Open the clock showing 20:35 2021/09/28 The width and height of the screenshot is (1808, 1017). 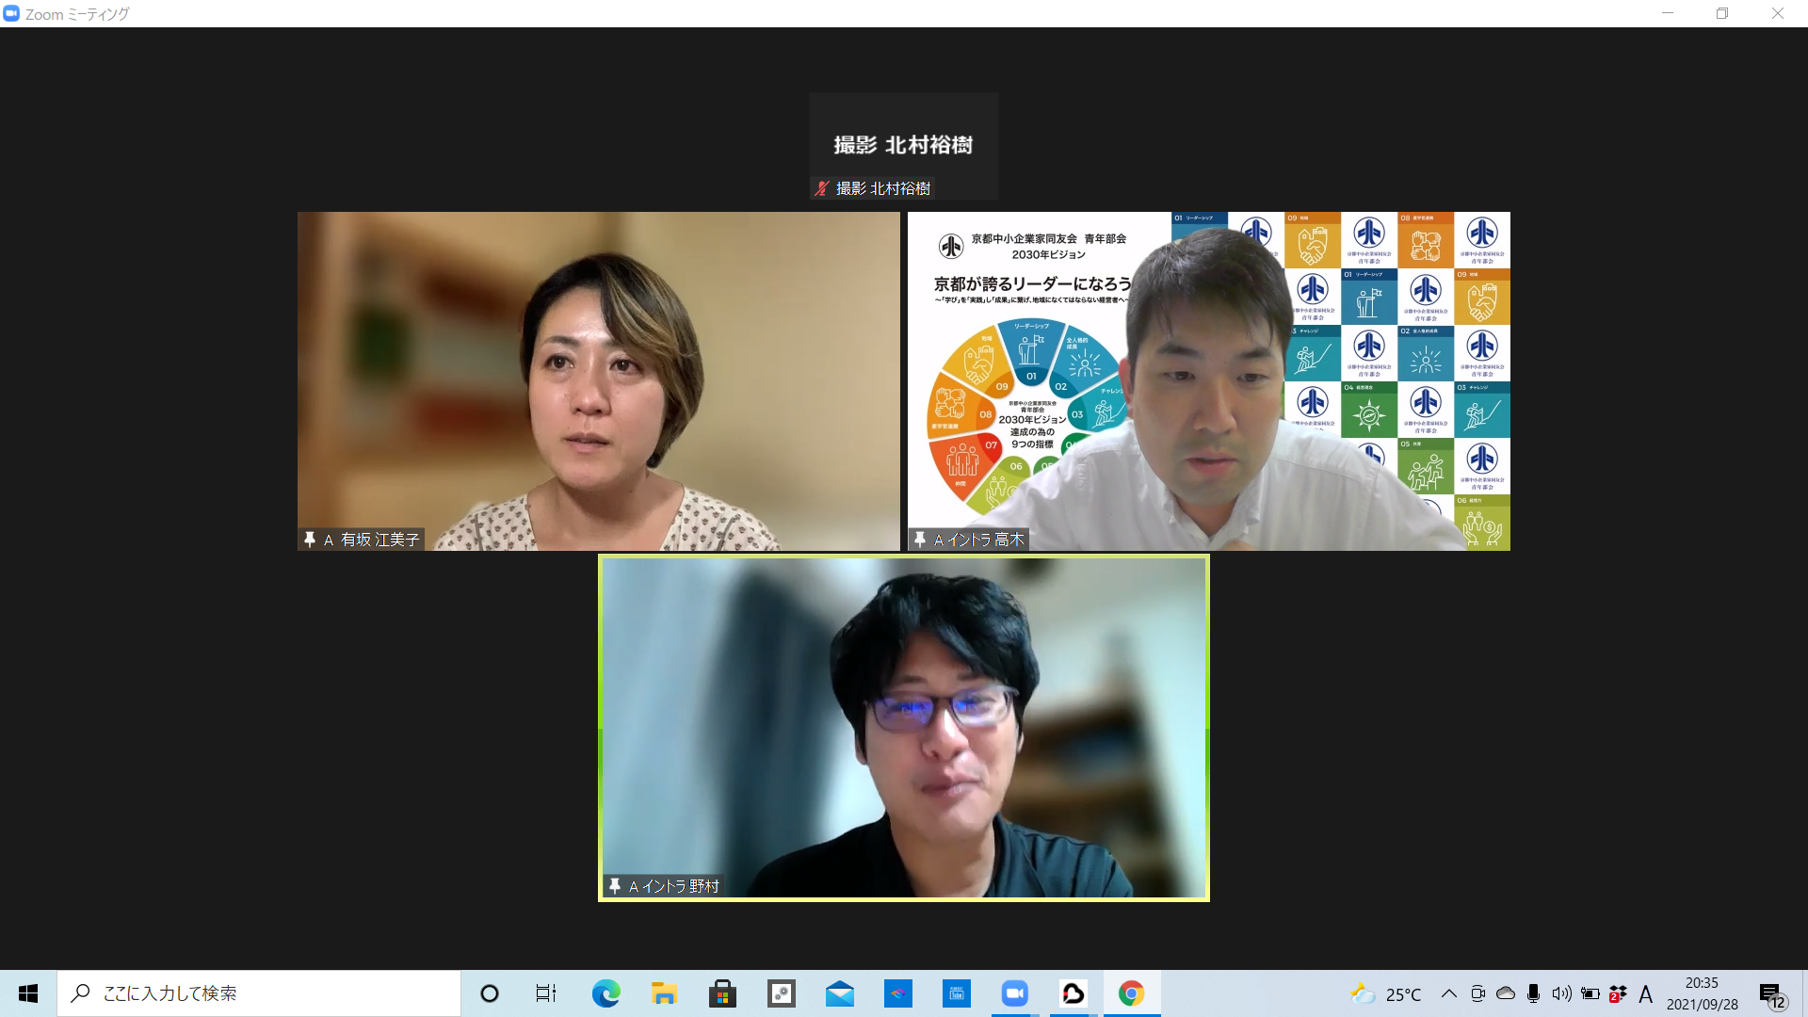coord(1702,993)
